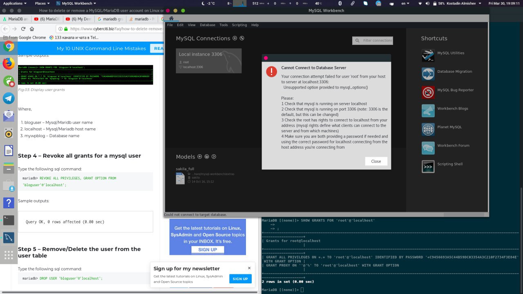Click Filter connections search field
The image size is (523, 294).
tap(373, 40)
